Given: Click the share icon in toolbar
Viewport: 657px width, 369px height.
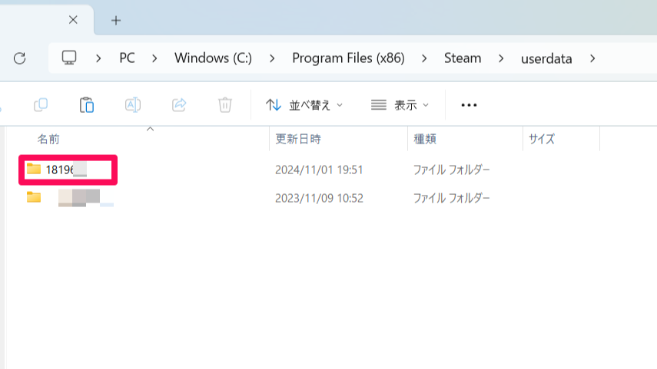Looking at the screenshot, I should point(179,105).
